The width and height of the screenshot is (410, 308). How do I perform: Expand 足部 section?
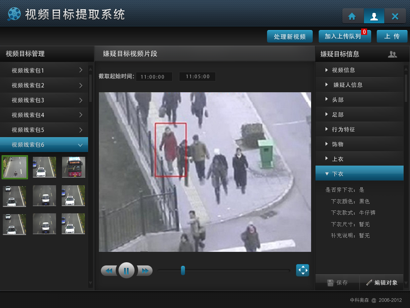[x=360, y=114]
